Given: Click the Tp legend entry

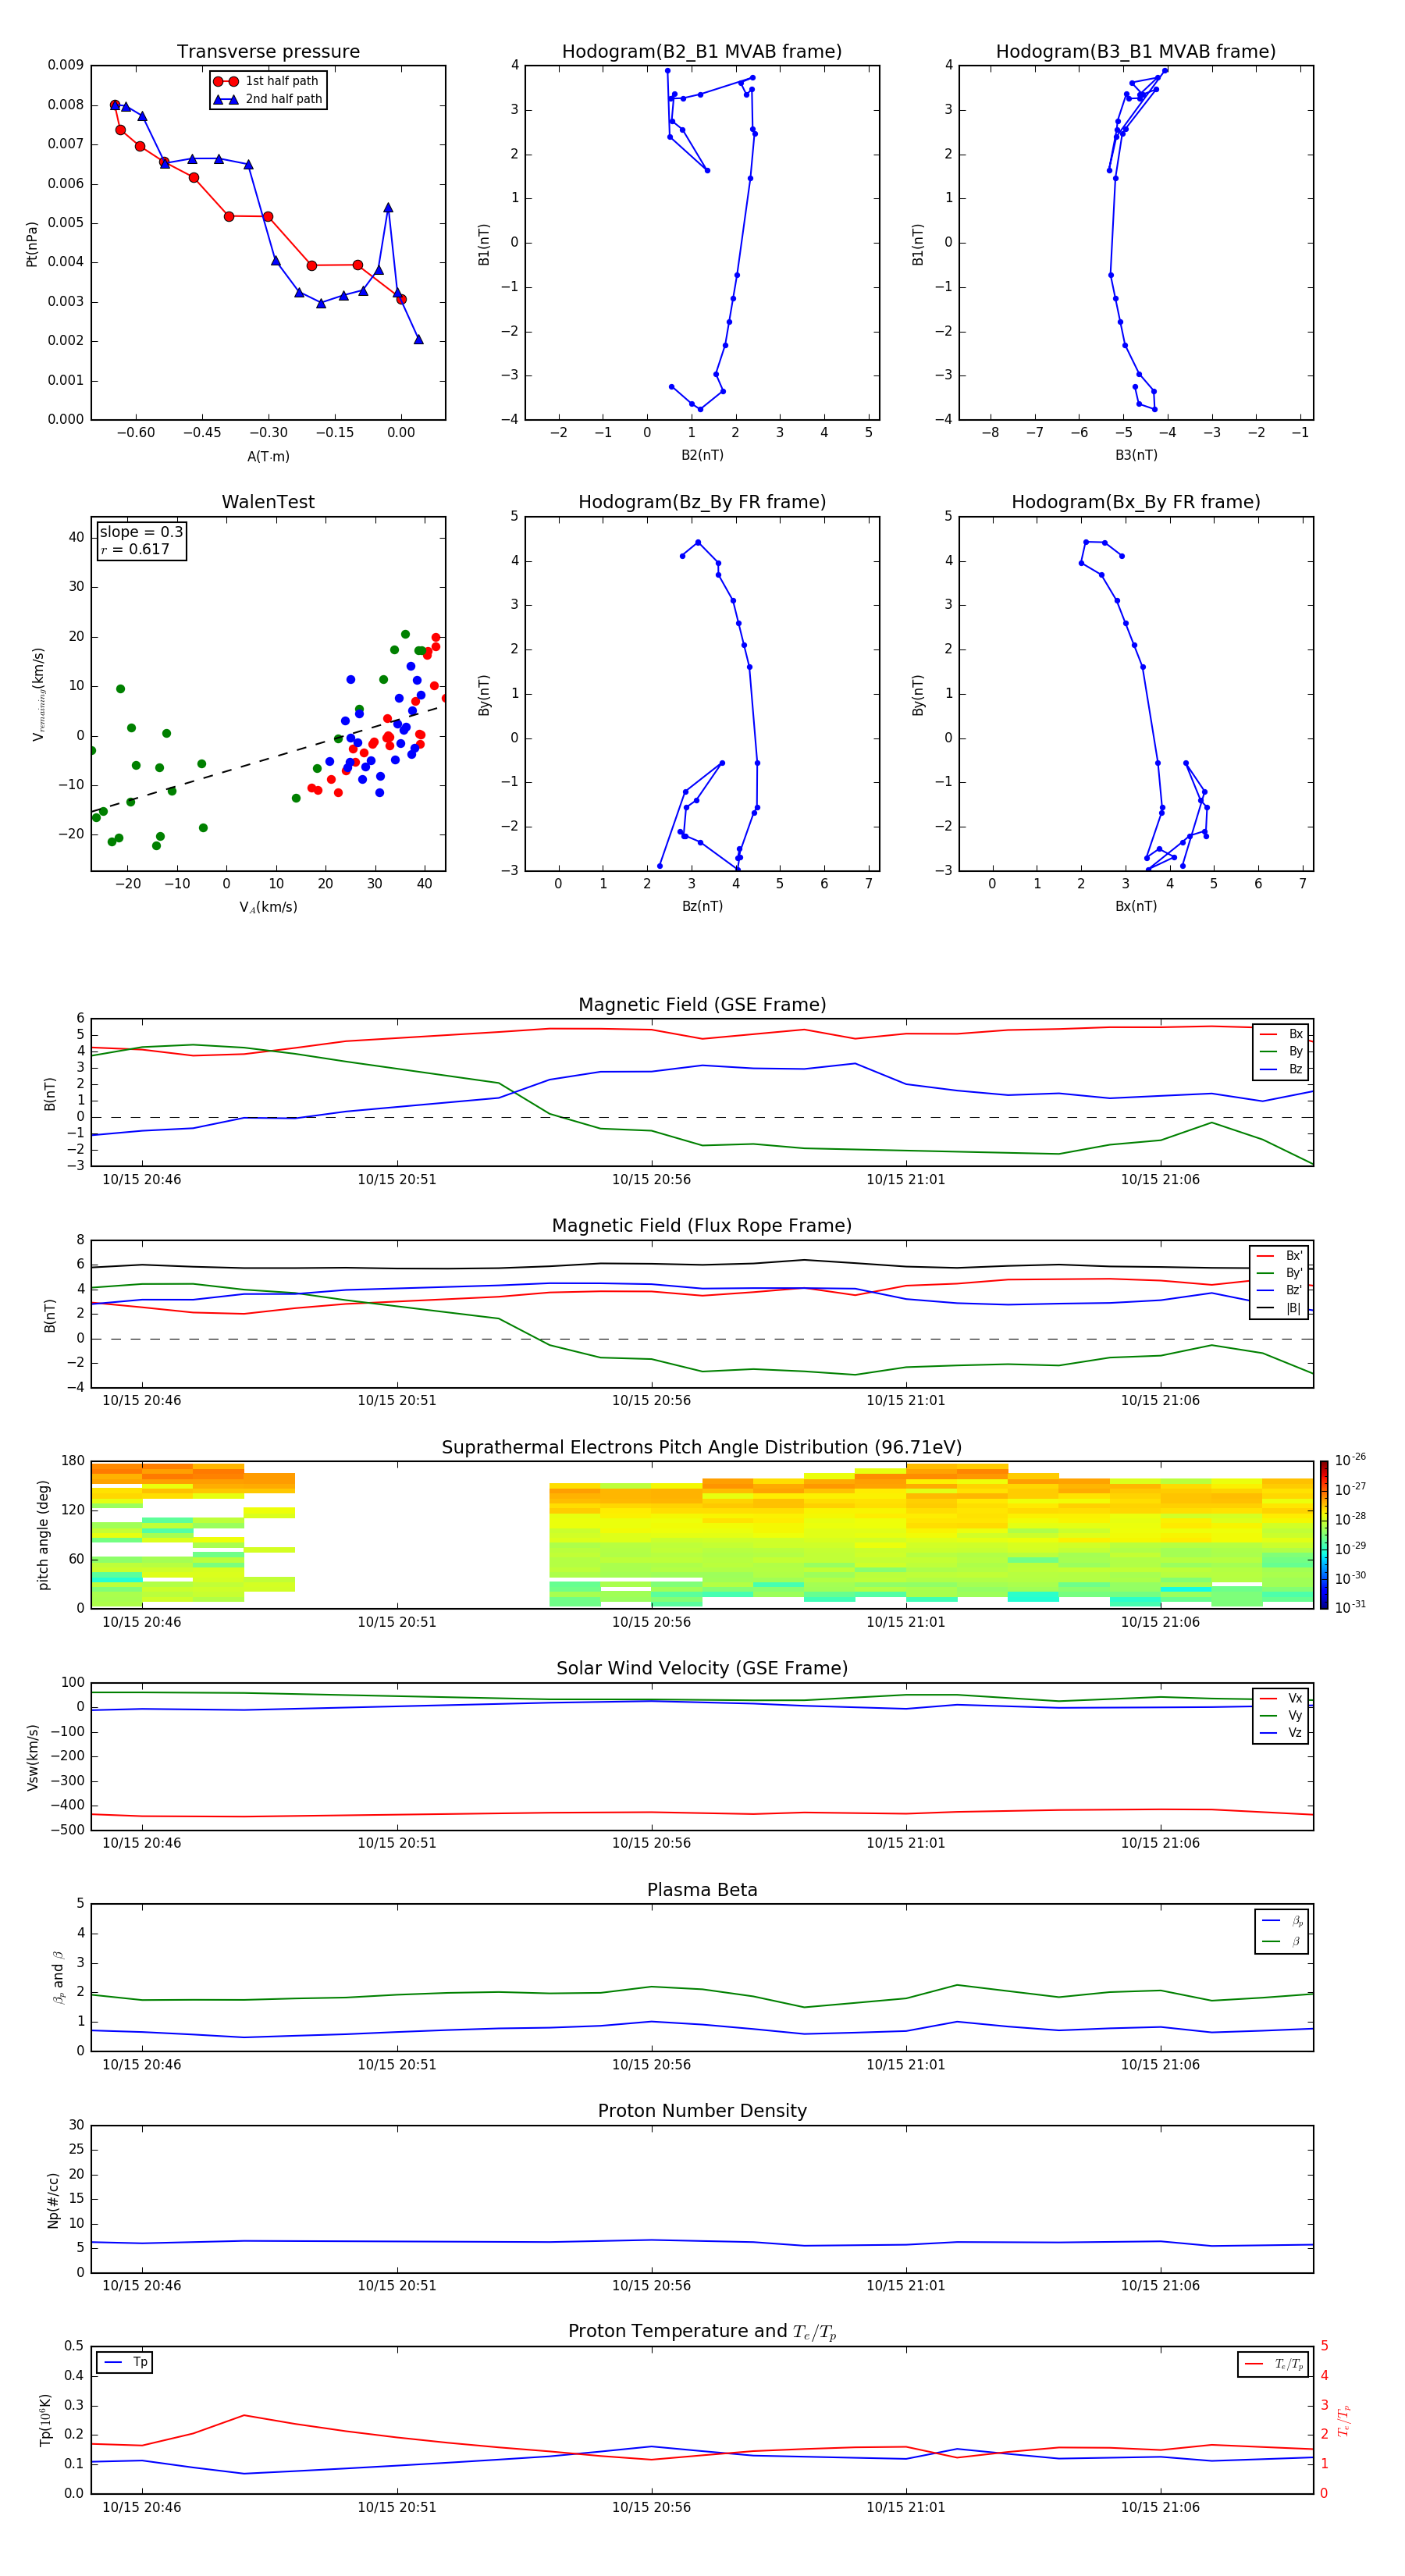Looking at the screenshot, I should click(125, 2362).
